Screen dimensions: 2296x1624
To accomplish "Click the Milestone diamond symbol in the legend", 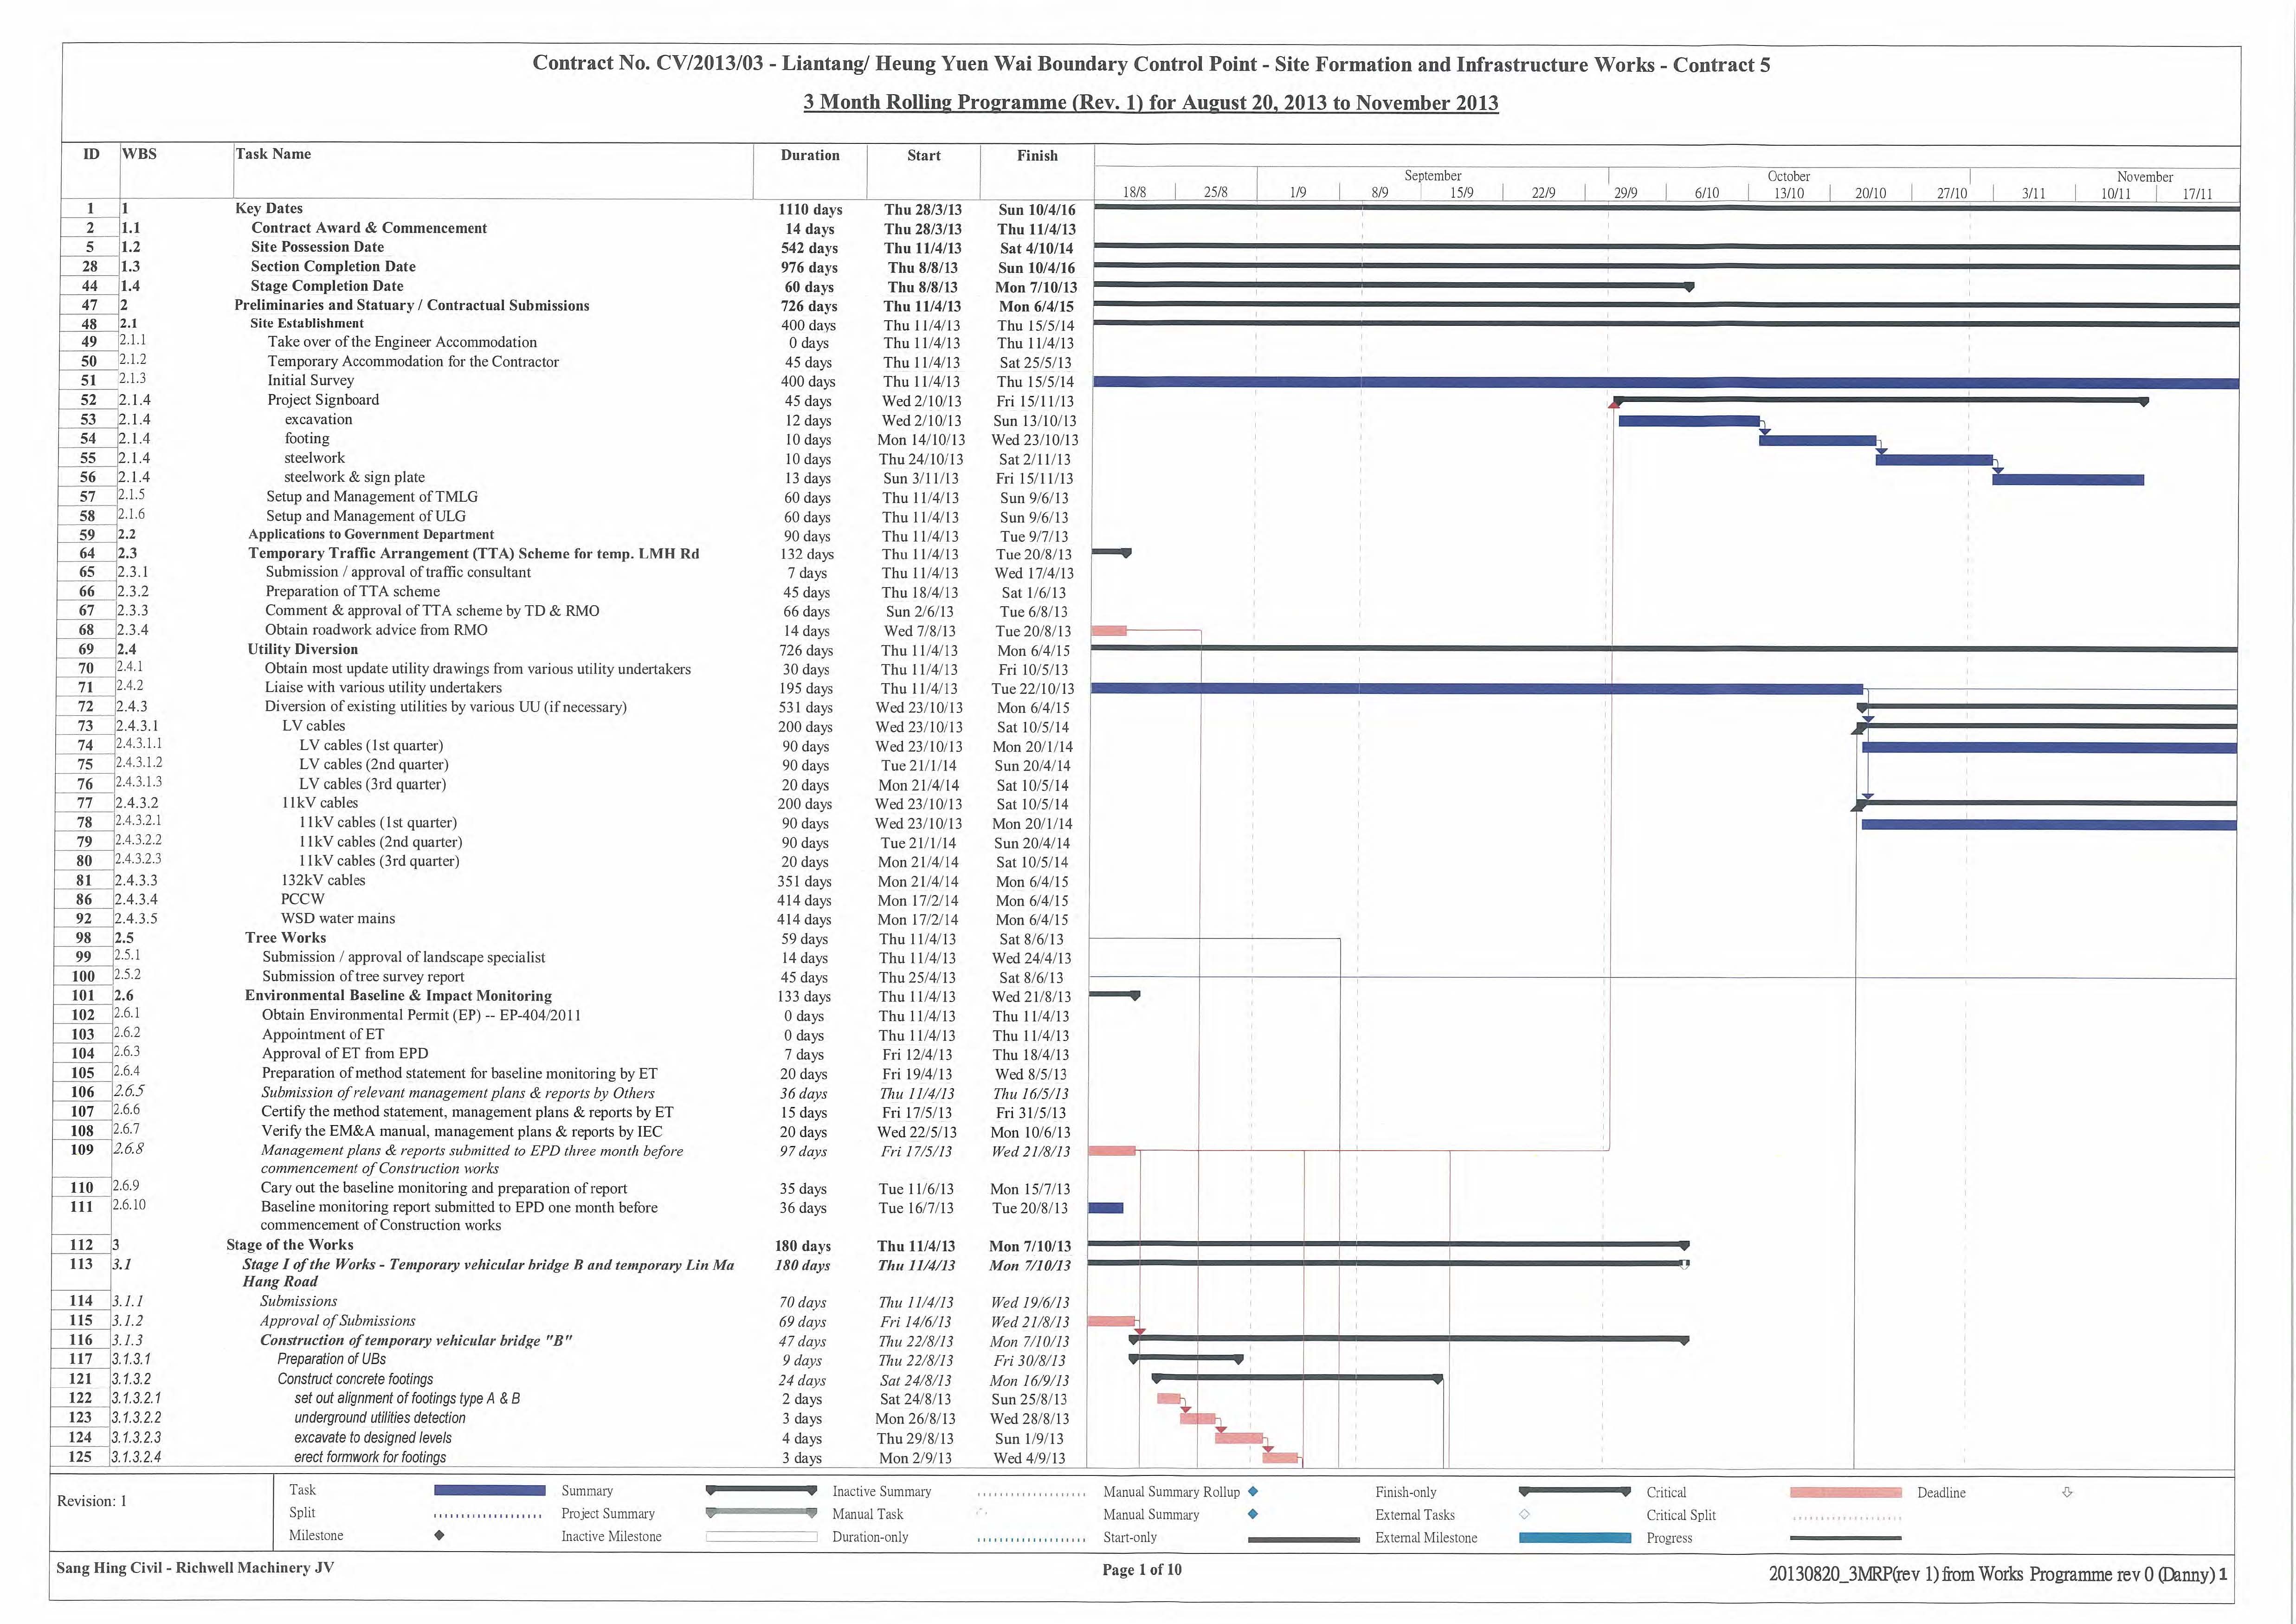I will point(439,1536).
